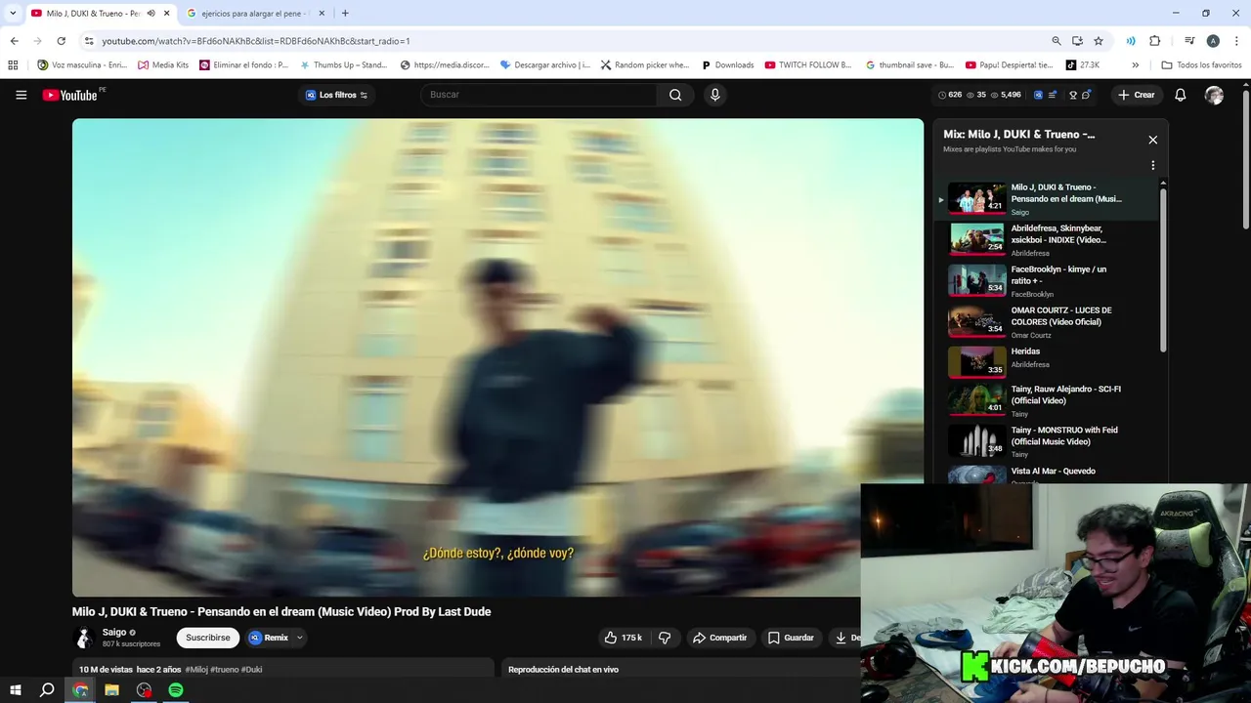Image resolution: width=1251 pixels, height=703 pixels.
Task: Expand the Remix button arrow
Action: [299, 638]
